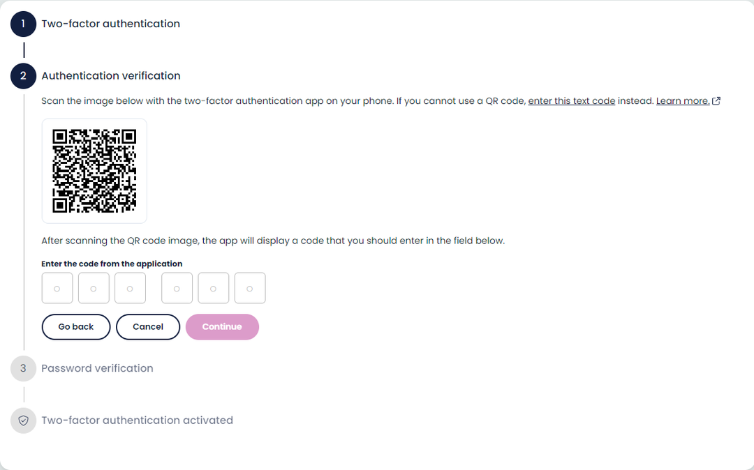Focus the sixth code digit field
Image resolution: width=754 pixels, height=470 pixels.
coord(250,288)
